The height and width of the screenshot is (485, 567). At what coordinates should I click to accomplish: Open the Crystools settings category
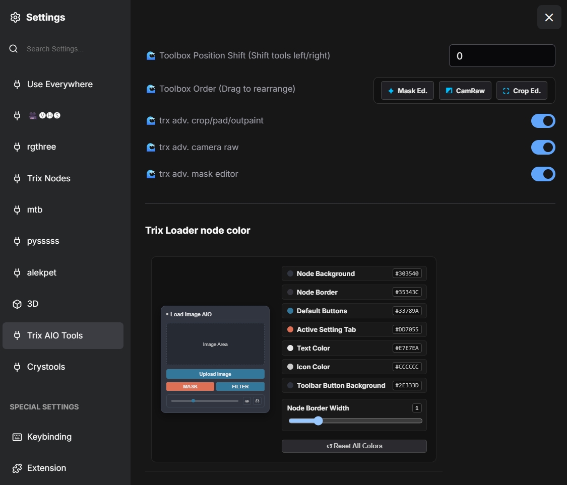pos(63,367)
